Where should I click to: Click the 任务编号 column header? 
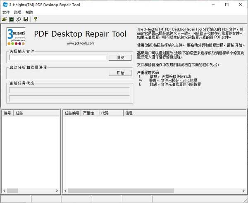pyautogui.click(x=72, y=113)
